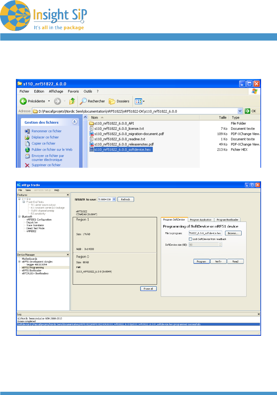Select the s110_nrf51822_6.0.0_license.txt file icon
The width and height of the screenshot is (277, 395).
[92, 129]
